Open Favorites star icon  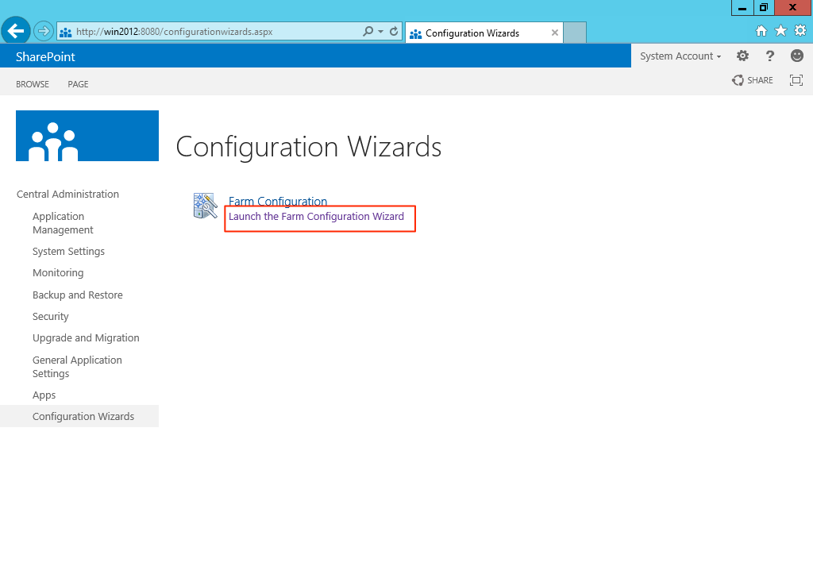pyautogui.click(x=780, y=31)
